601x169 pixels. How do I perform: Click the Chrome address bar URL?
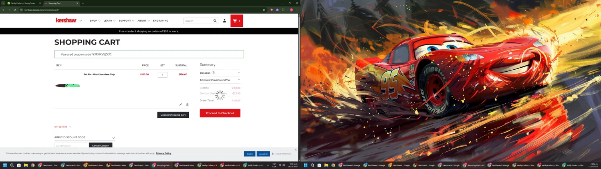pyautogui.click(x=41, y=10)
